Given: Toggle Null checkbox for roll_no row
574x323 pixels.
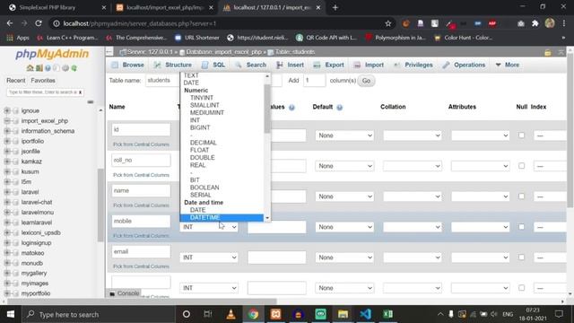Looking at the screenshot, I should 521,165.
